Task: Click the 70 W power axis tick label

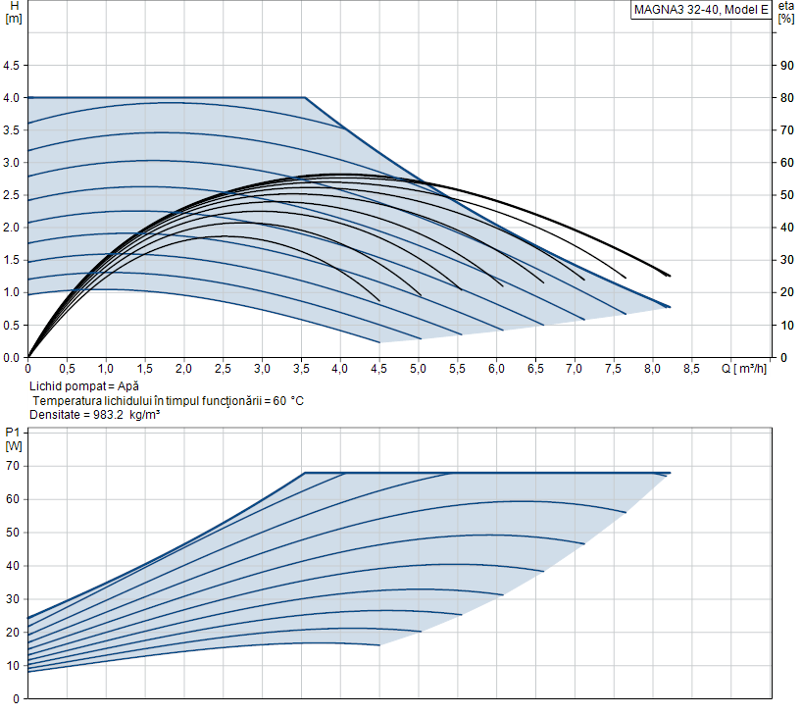Action: (x=13, y=466)
